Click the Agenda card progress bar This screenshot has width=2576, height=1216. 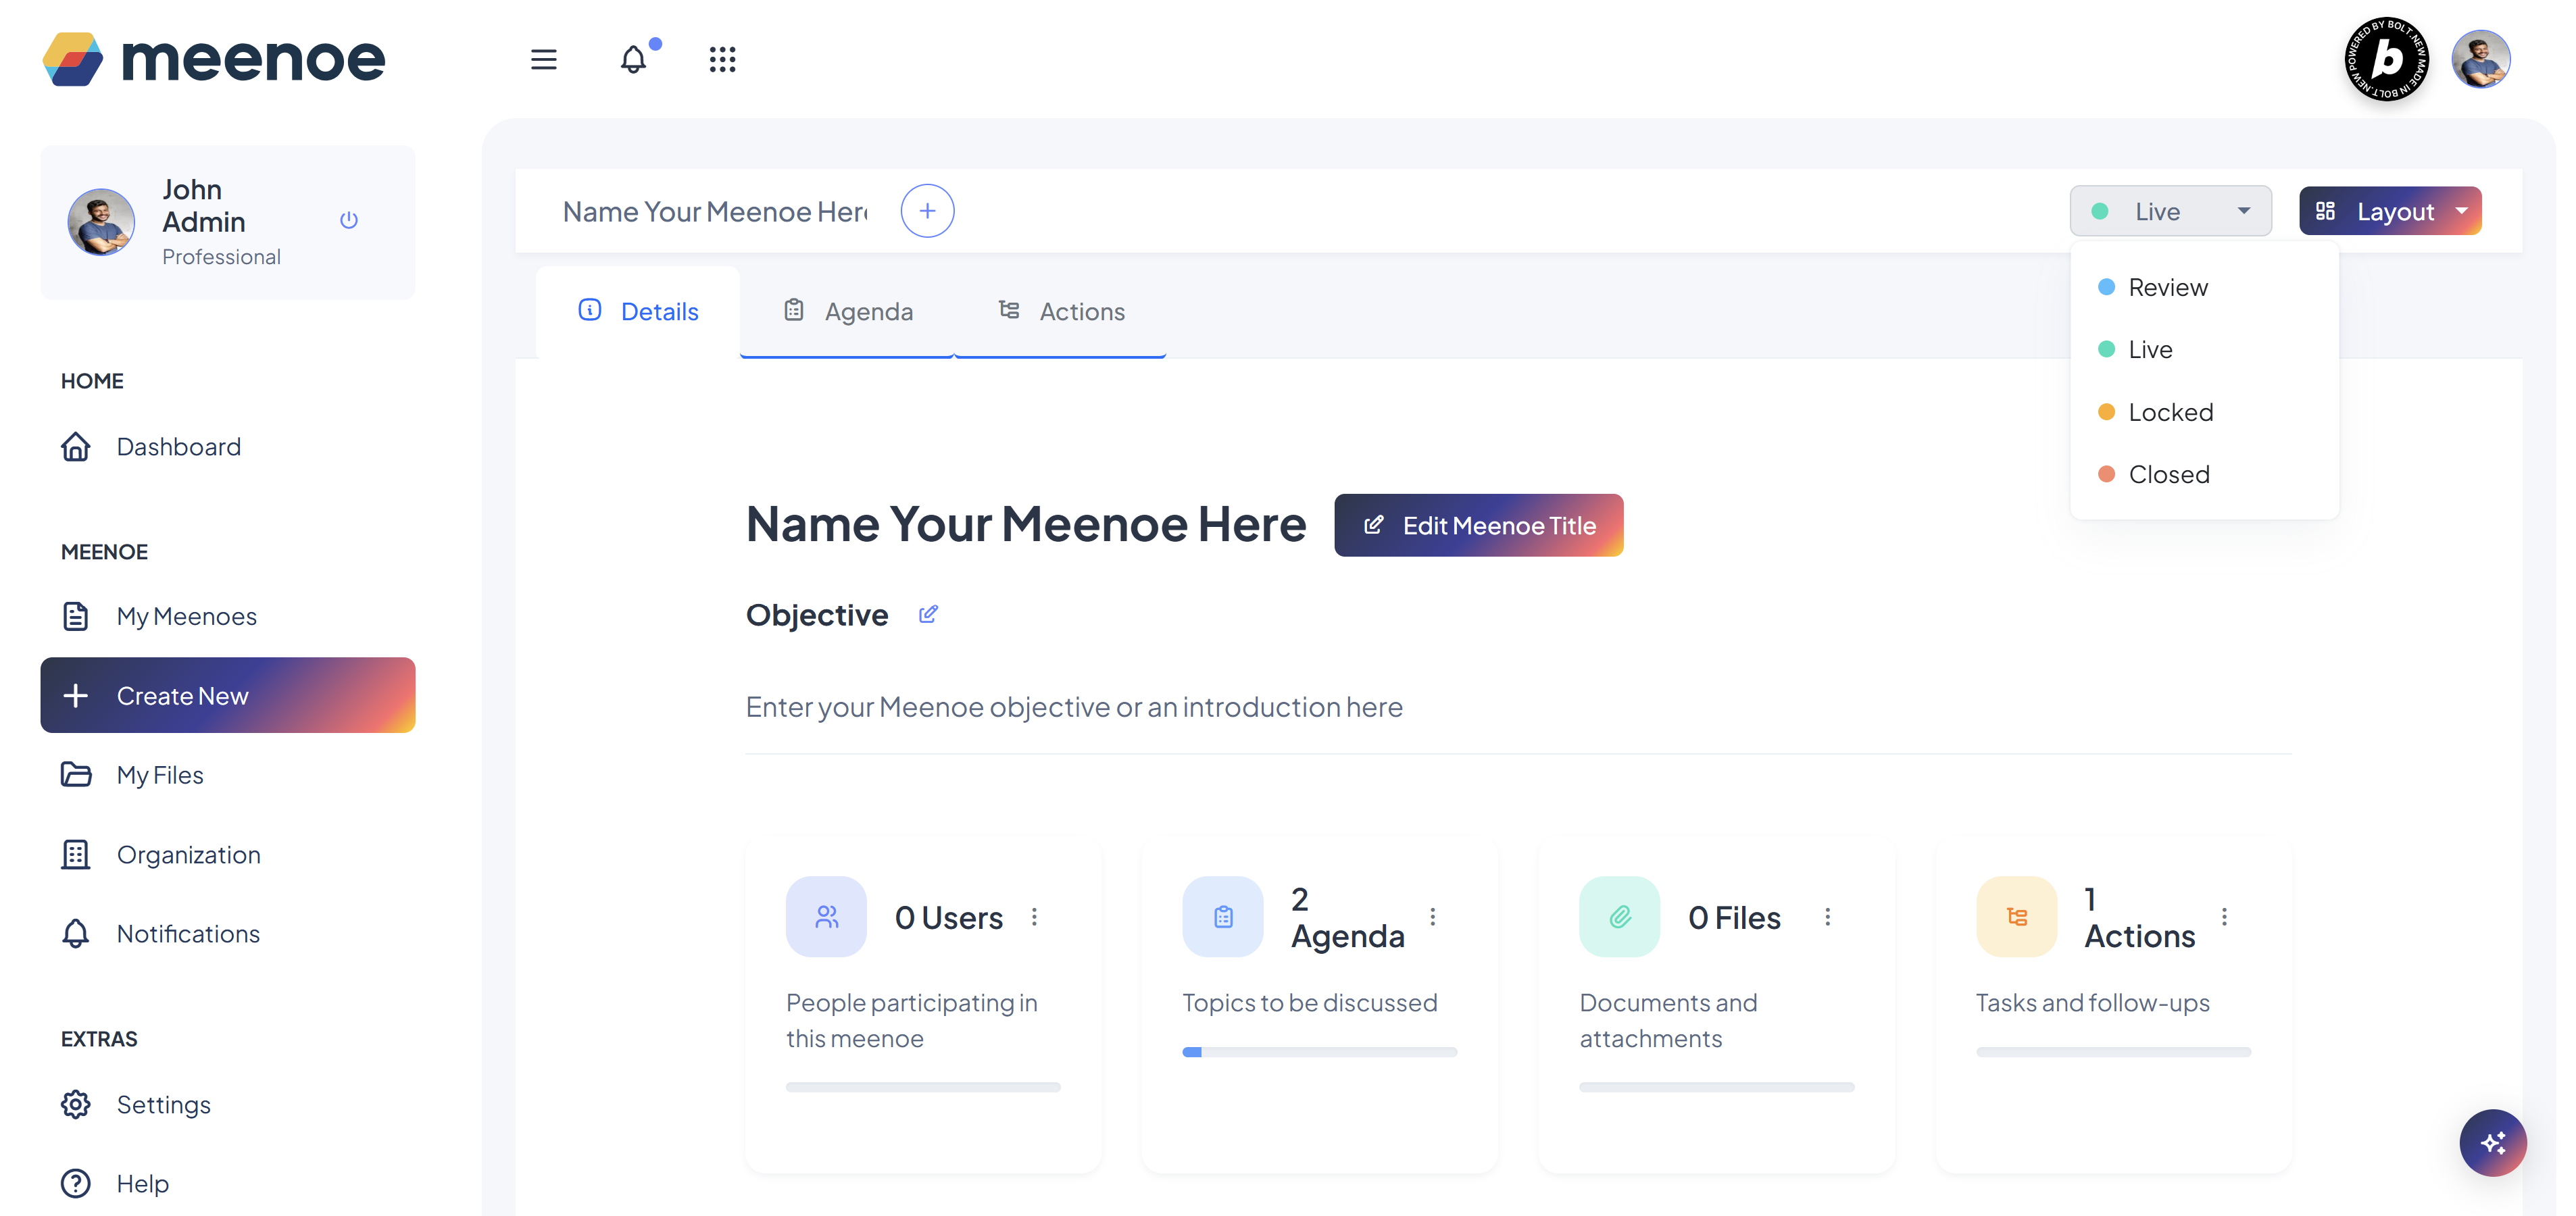(1319, 1052)
